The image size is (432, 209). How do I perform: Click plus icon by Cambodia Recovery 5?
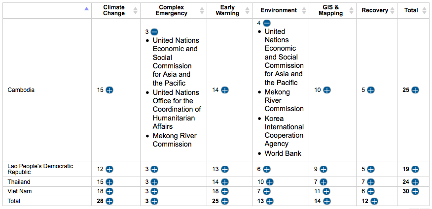(x=370, y=90)
